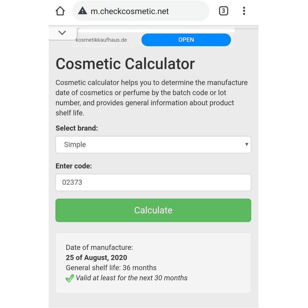Click the Cosmetic calculator description paragraph
The height and width of the screenshot is (308, 308).
(152, 98)
